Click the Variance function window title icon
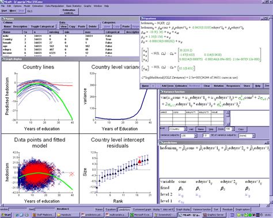Viewport: 273px width, 218px height. click(161, 91)
